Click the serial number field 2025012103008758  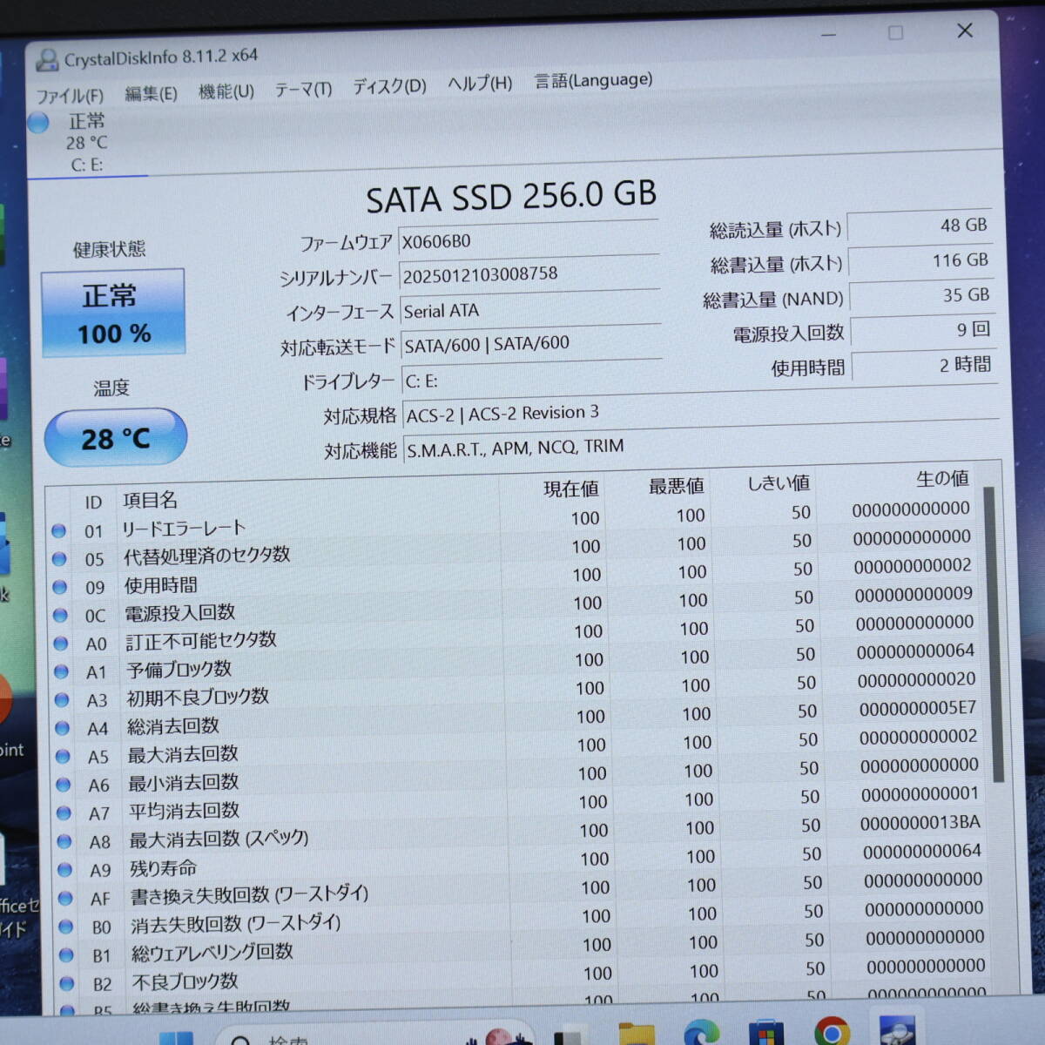tap(529, 273)
